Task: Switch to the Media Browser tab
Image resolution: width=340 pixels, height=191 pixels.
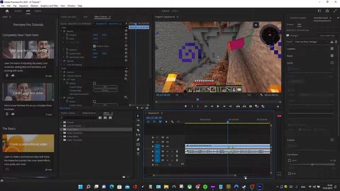Action: coord(89,113)
